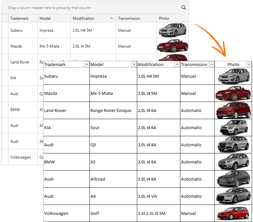
Task: Select Subaru Impreza photo in grid
Action: [x=173, y=30]
